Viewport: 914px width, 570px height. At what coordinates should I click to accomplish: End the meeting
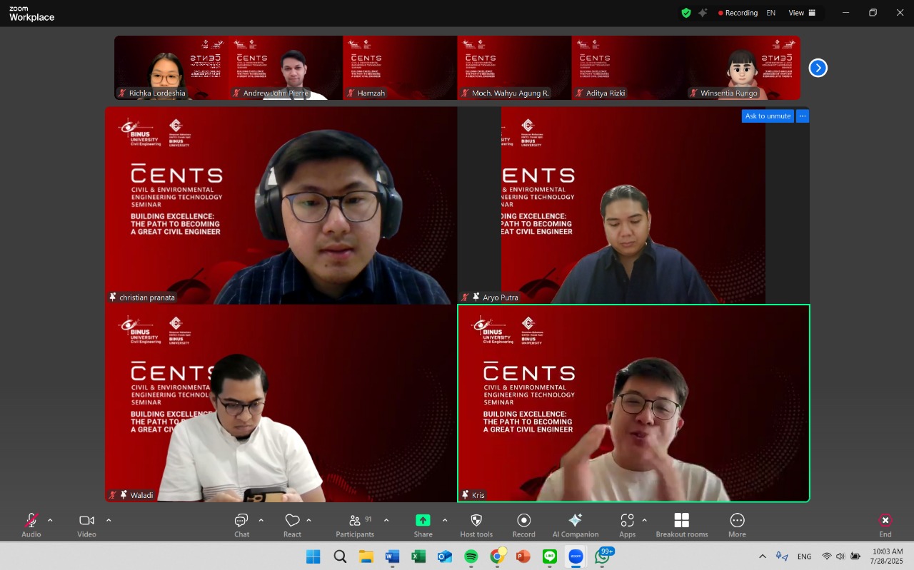click(885, 524)
